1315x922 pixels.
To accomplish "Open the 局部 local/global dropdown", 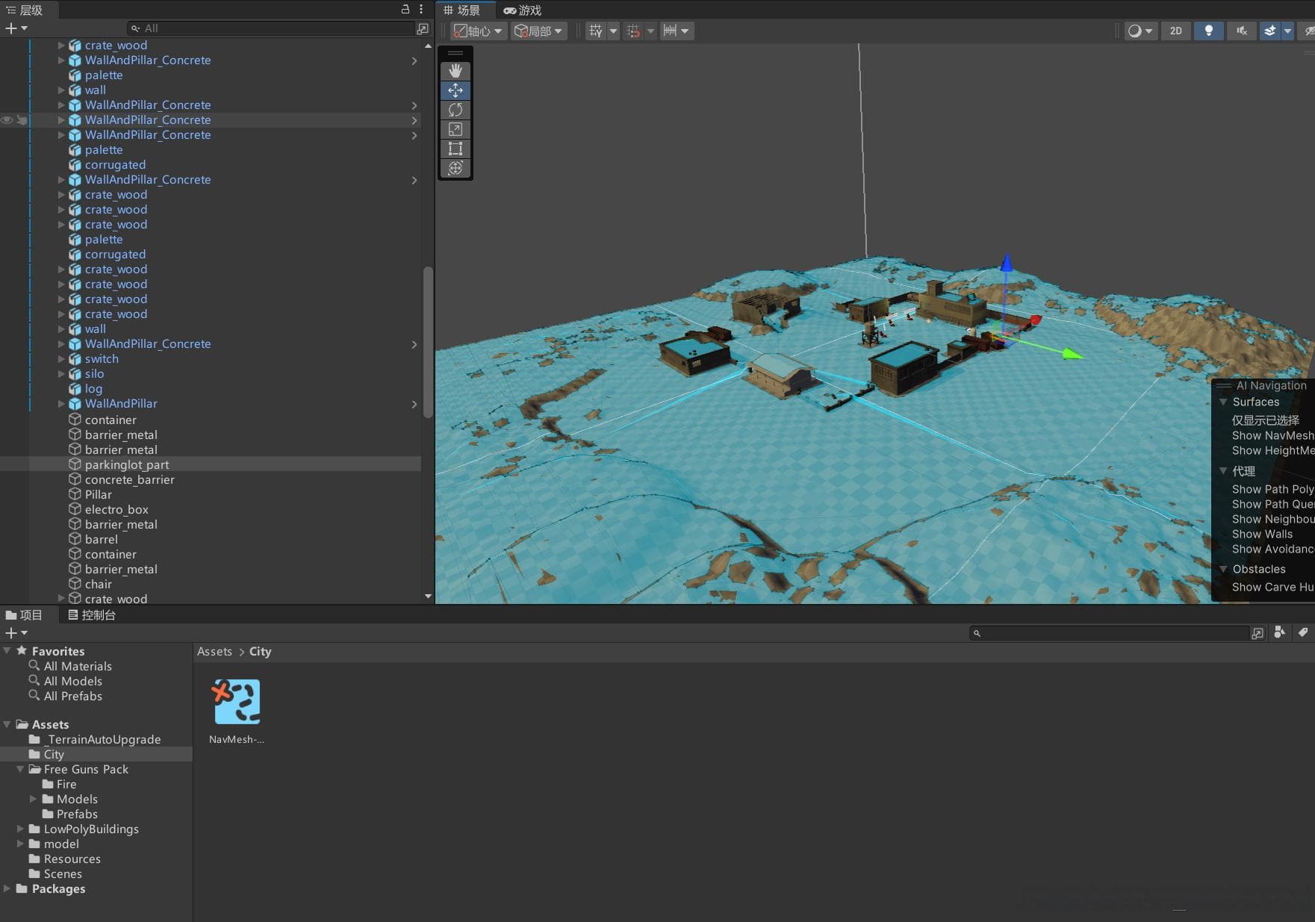I will pos(538,31).
